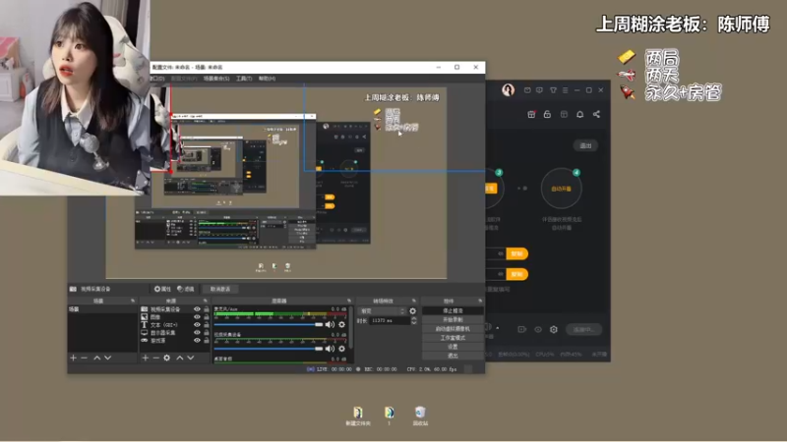Toggle the eye icon in the assistant bottom bar
Viewport: 787px width, 442px height.
point(538,329)
